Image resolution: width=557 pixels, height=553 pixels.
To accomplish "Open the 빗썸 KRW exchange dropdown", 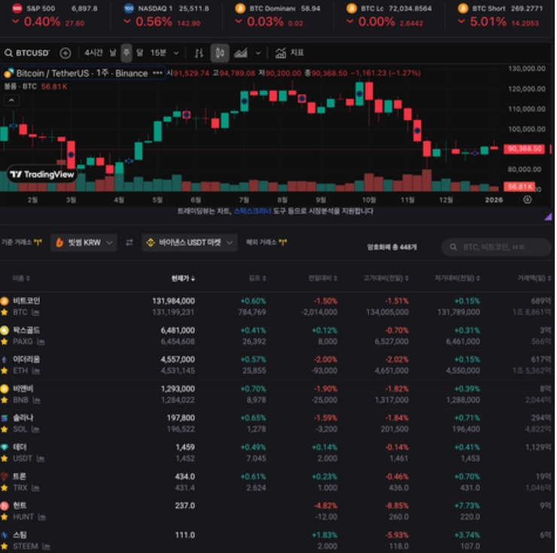I will pos(84,242).
